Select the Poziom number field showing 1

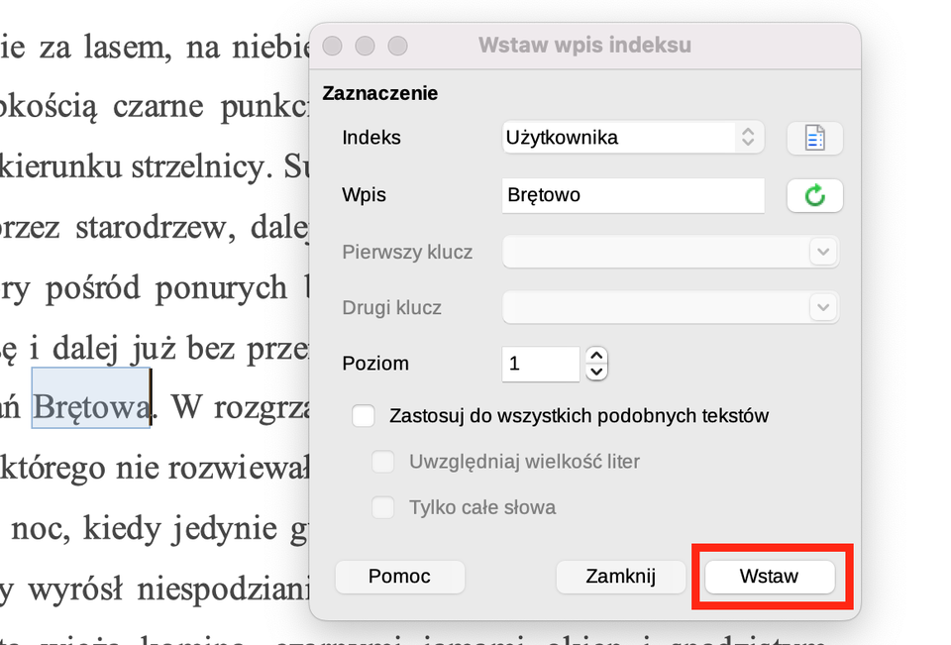[540, 364]
